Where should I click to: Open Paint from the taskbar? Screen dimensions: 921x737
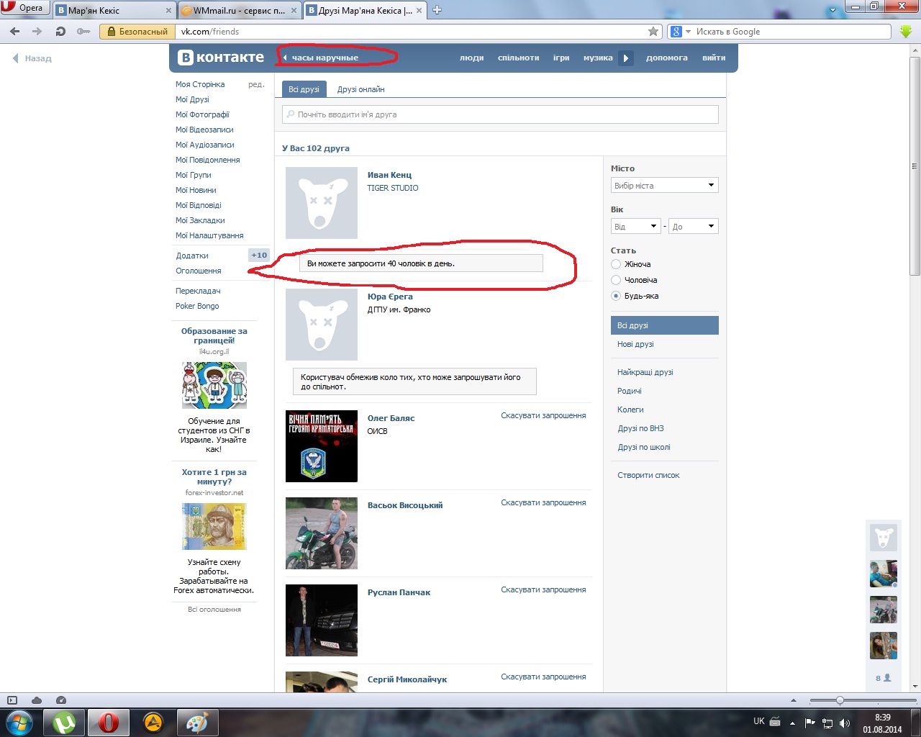197,723
